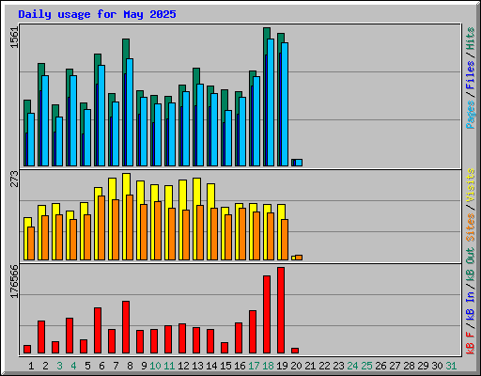Click green day 24 on the x-axis
The width and height of the screenshot is (481, 376).
352,366
